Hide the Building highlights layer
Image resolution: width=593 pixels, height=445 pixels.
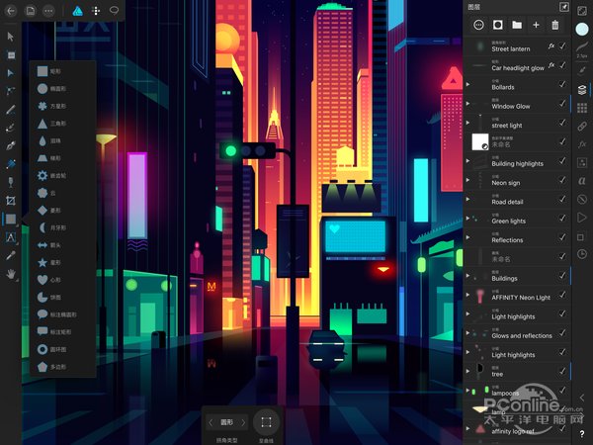562,160
